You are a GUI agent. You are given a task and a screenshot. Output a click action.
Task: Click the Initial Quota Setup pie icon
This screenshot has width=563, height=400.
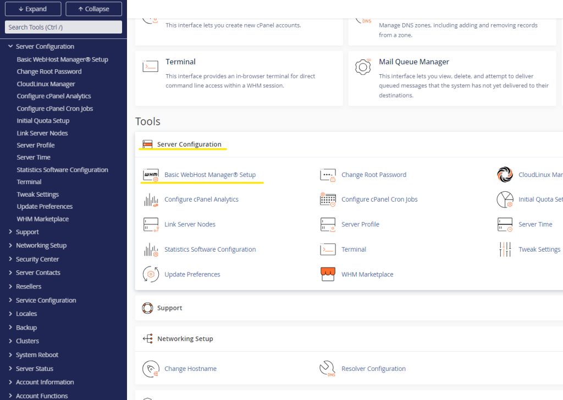coord(505,199)
